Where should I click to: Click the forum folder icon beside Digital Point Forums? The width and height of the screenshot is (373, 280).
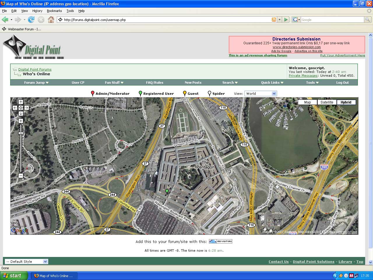[15, 69]
